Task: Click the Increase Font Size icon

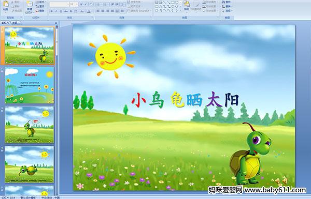Action: click(81, 4)
